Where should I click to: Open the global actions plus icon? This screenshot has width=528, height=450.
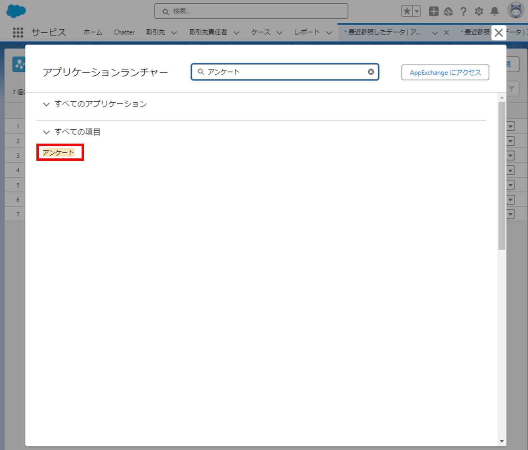pyautogui.click(x=433, y=11)
